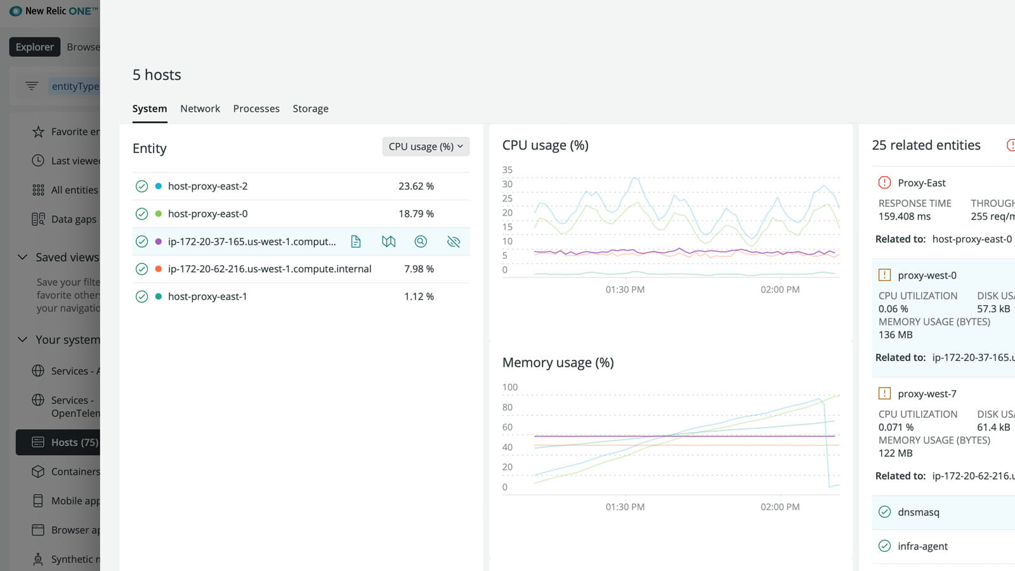Open the lookout magnifier icon on selected host
Image resolution: width=1015 pixels, height=571 pixels.
[421, 242]
